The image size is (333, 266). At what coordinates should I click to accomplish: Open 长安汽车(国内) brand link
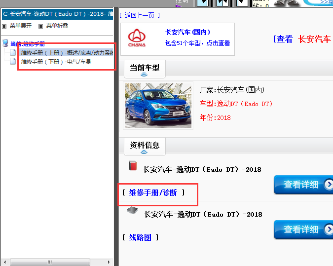pos(187,32)
